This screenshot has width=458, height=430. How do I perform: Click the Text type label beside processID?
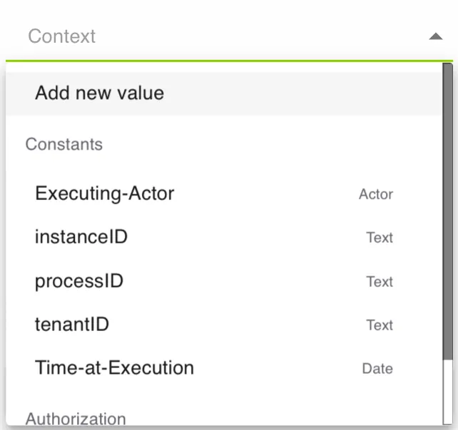point(380,282)
